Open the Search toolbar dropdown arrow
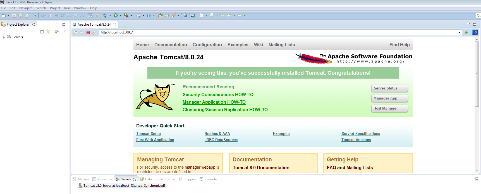 [x=179, y=15]
